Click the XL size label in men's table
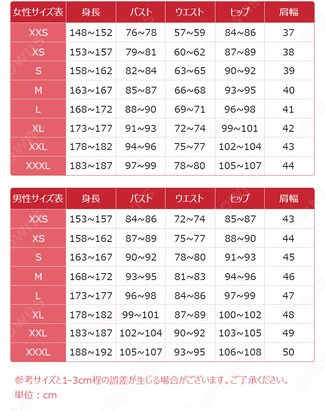Image resolution: width=325 pixels, height=411 pixels. [x=38, y=314]
